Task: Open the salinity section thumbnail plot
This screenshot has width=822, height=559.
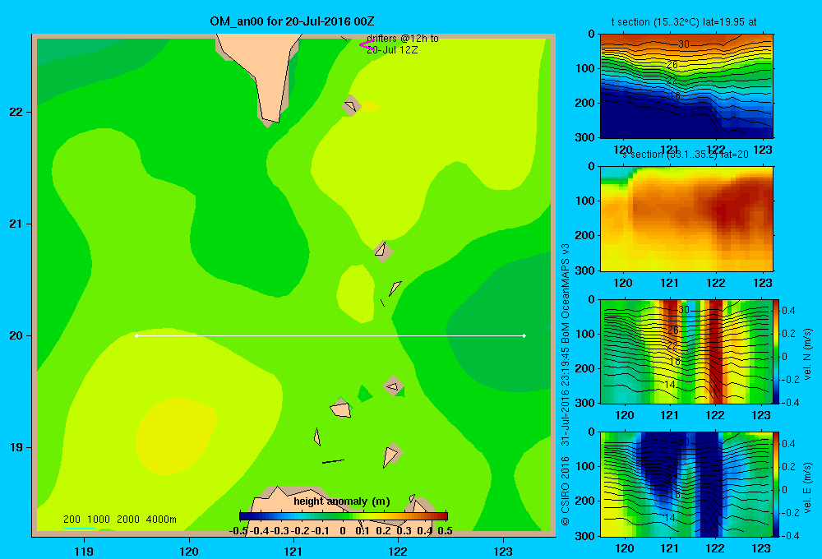Action: pyautogui.click(x=686, y=219)
